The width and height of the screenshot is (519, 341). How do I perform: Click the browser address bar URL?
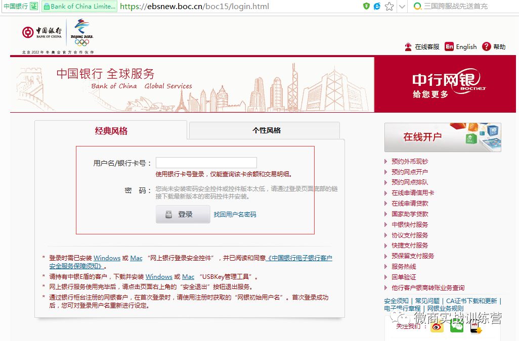click(195, 6)
